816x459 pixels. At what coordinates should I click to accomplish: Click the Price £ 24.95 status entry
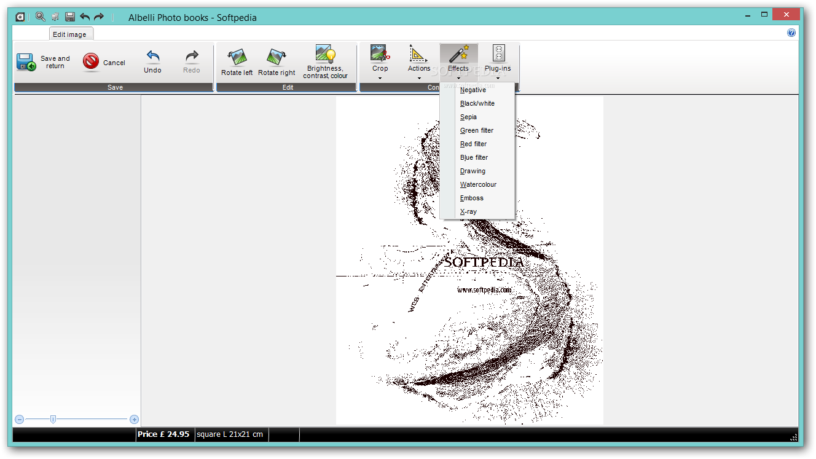(x=163, y=434)
